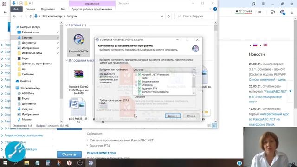The height and width of the screenshot is (167, 297).
Task: Switch Explorer to large icons view
Action: point(214,126)
